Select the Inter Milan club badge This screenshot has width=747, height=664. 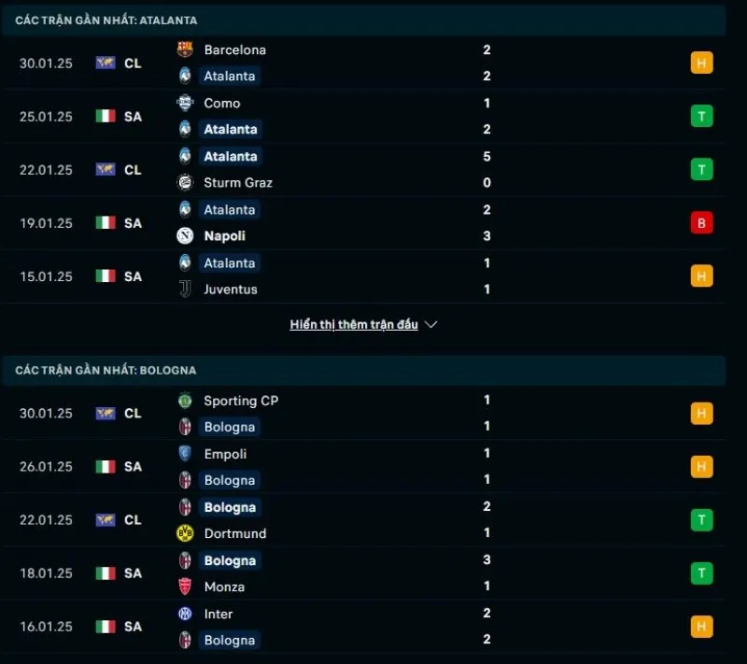click(x=186, y=614)
